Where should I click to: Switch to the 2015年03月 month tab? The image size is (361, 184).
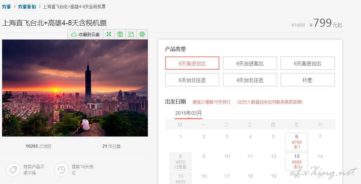click(x=188, y=113)
